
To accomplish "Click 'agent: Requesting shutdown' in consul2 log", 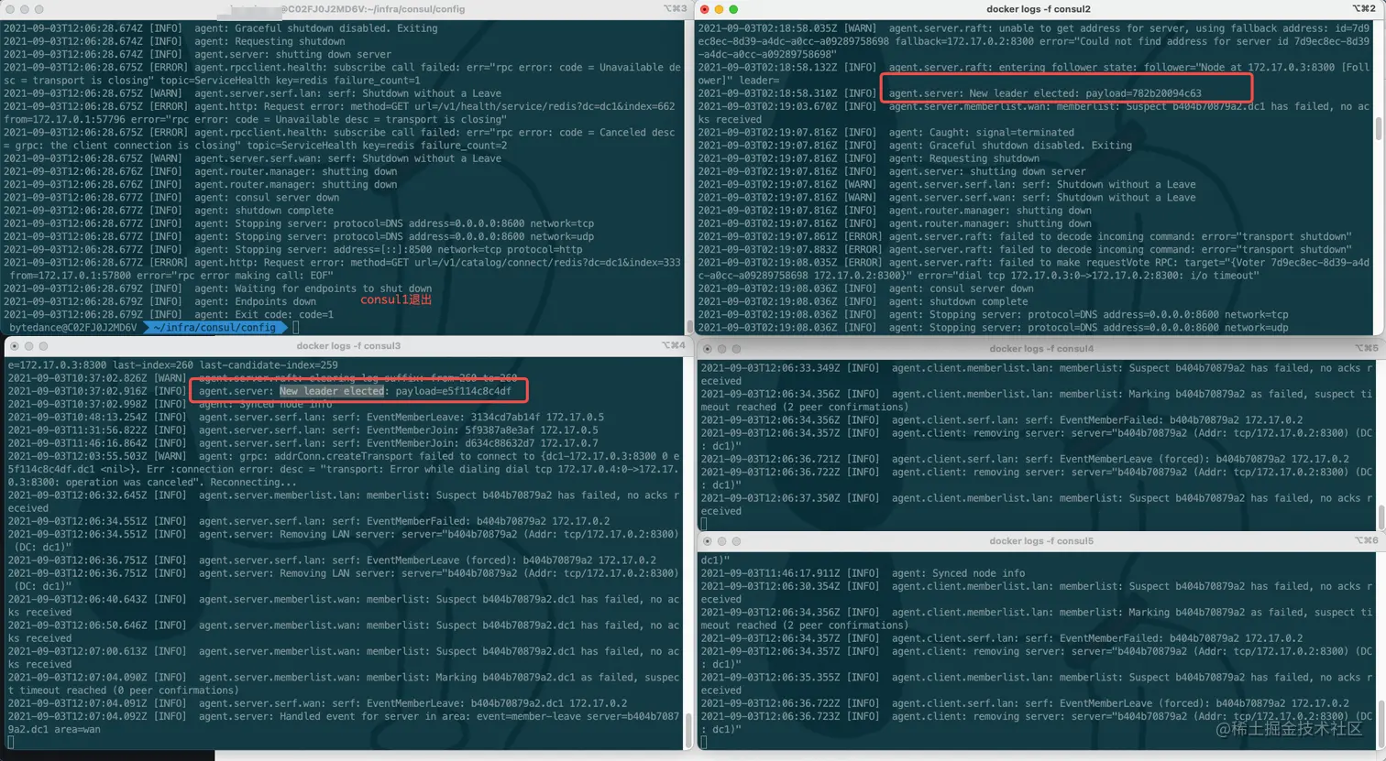I will click(x=964, y=158).
